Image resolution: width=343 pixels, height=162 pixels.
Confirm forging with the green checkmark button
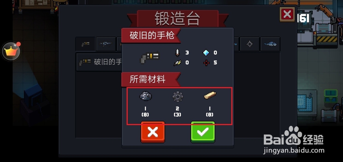203,132
